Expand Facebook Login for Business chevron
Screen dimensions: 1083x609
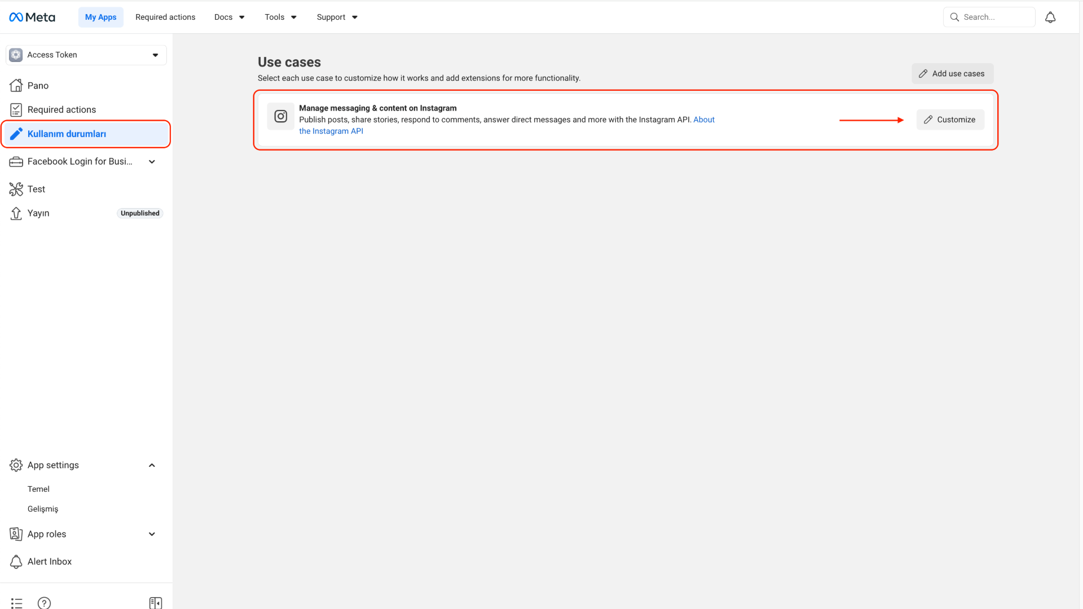(152, 162)
